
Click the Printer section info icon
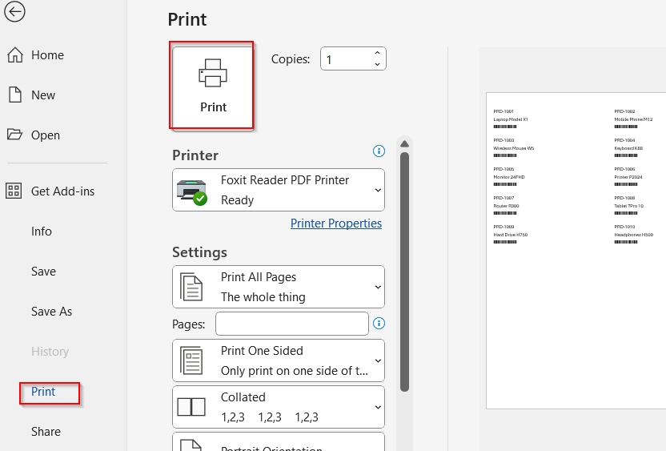(x=379, y=151)
